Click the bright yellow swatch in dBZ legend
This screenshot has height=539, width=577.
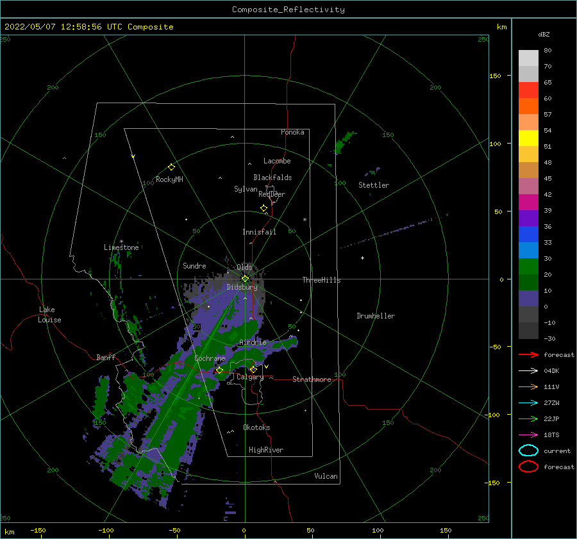(528, 138)
